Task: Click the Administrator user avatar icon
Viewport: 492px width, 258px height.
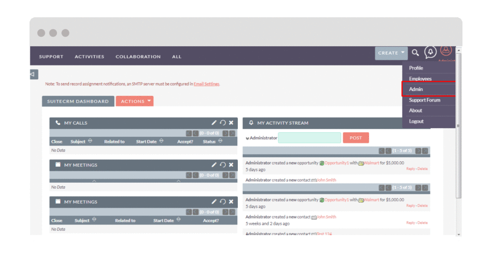Action: coord(446,51)
